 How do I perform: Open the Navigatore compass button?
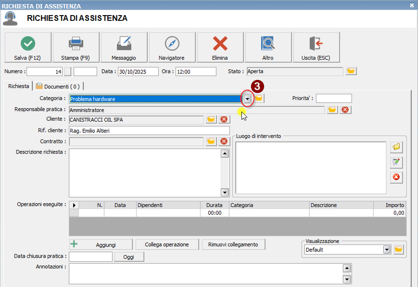click(x=172, y=48)
